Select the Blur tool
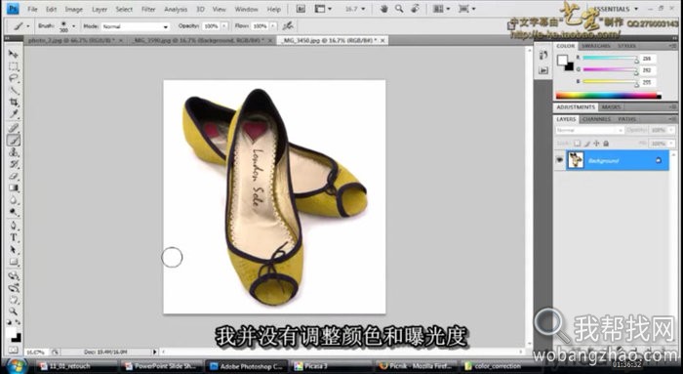 14,200
